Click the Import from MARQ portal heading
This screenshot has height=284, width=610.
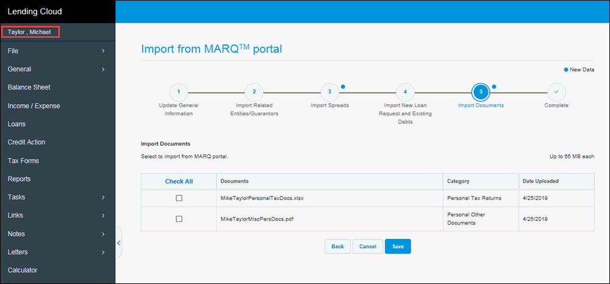point(211,49)
